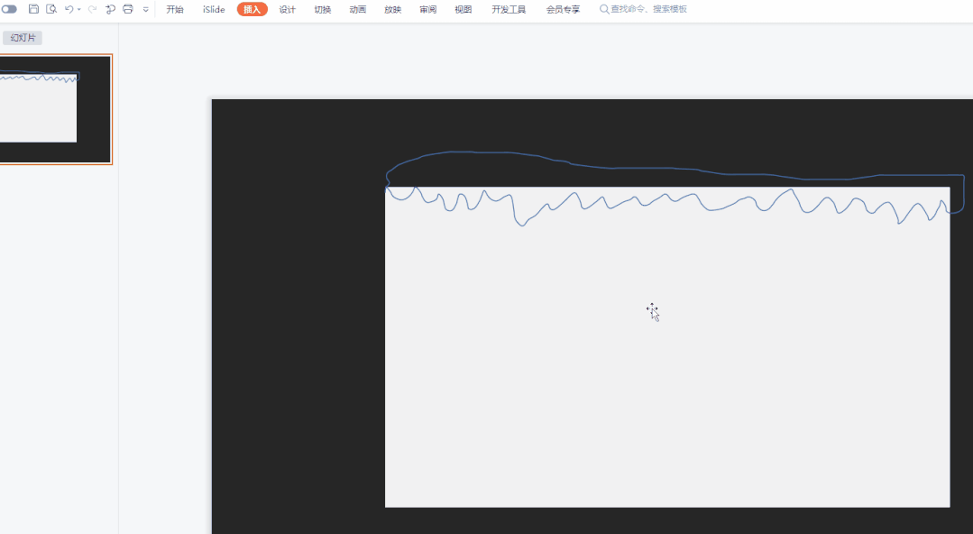Select the 插入 tab
973x534 pixels.
(252, 9)
